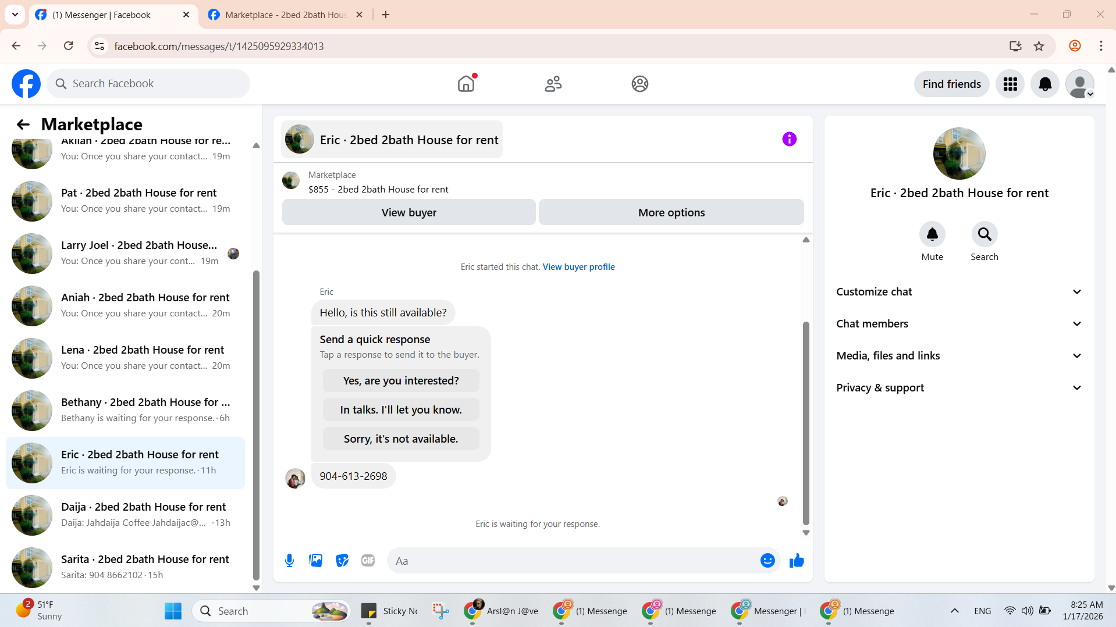Open the Facebook home logo
The image size is (1116, 627).
[26, 84]
